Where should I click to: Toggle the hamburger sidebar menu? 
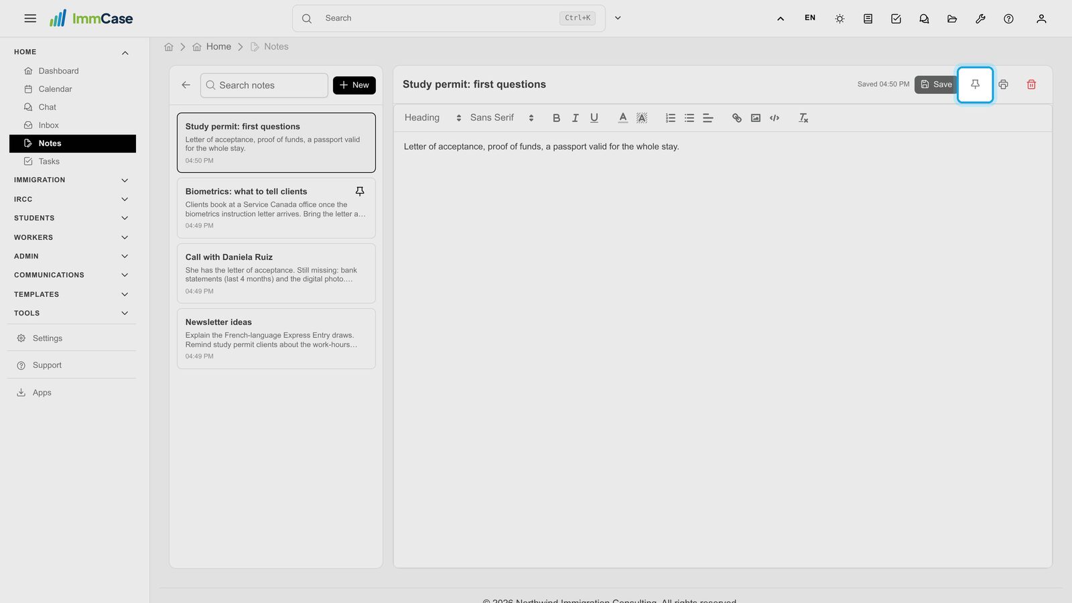(30, 19)
